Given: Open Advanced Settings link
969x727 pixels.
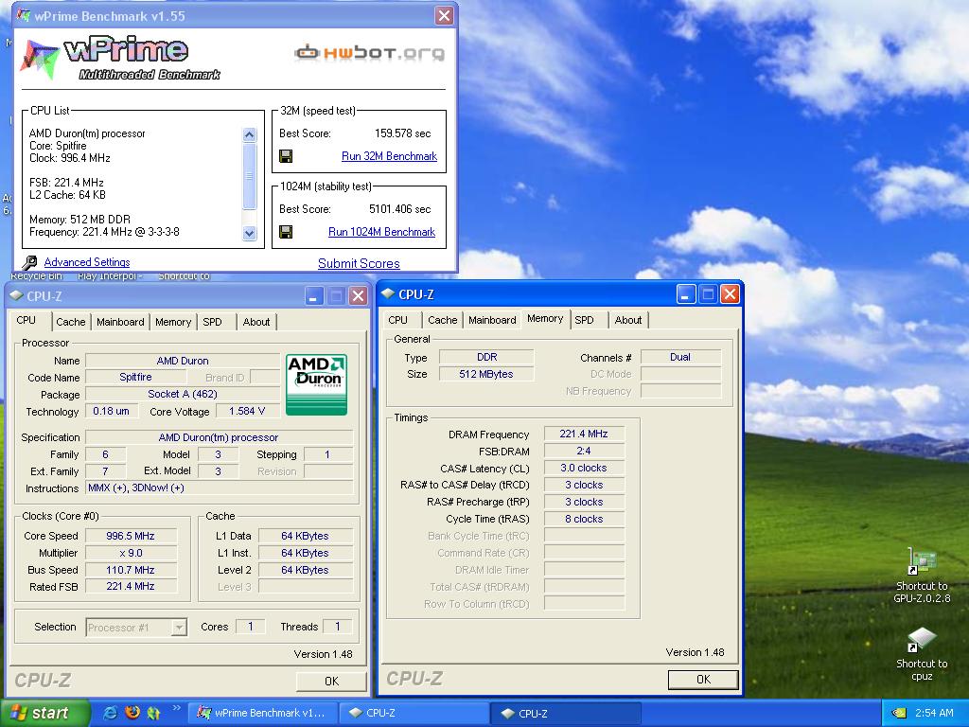Looking at the screenshot, I should 87,262.
